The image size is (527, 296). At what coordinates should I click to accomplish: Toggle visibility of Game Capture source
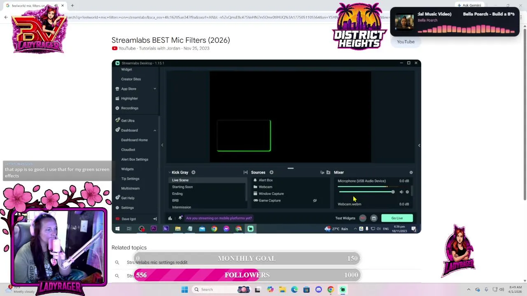pos(315,201)
